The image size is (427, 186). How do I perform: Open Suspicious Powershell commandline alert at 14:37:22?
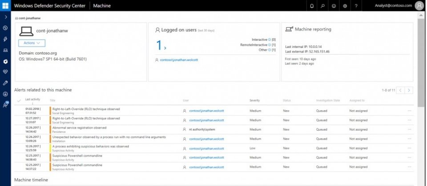click(77, 165)
